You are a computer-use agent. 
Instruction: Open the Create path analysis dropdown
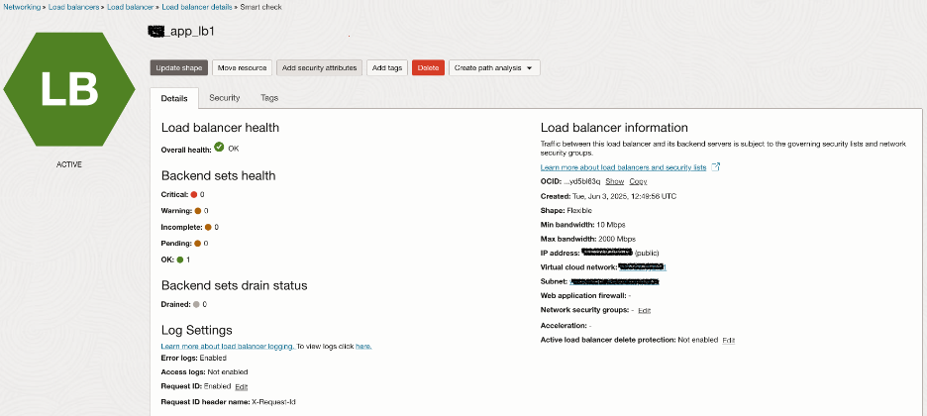click(494, 68)
